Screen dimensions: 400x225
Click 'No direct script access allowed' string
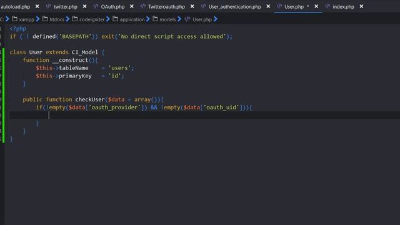coord(172,36)
